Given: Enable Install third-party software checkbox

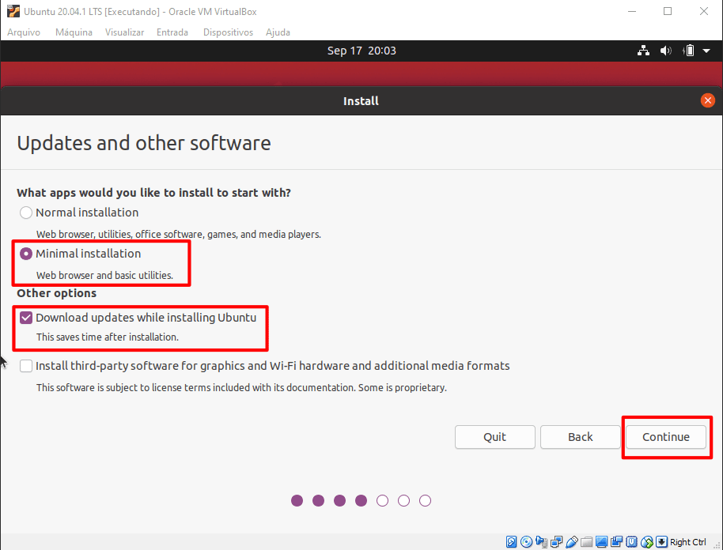Looking at the screenshot, I should (x=26, y=366).
